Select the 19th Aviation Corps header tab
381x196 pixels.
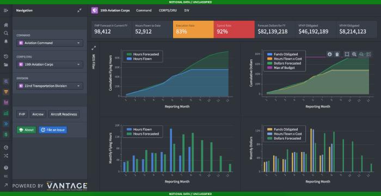point(115,10)
